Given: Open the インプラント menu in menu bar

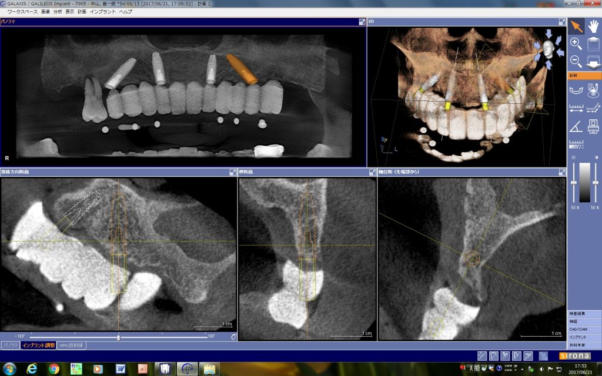Looking at the screenshot, I should 102,12.
